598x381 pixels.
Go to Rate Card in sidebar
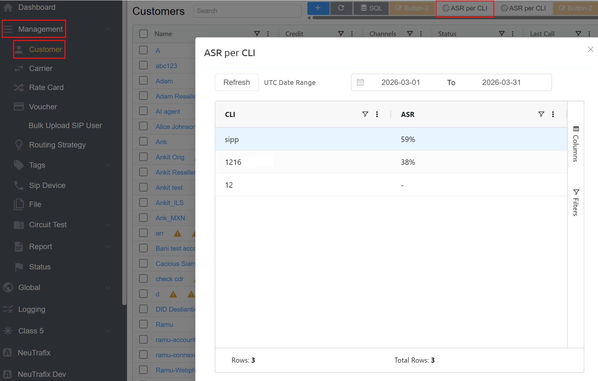[46, 87]
